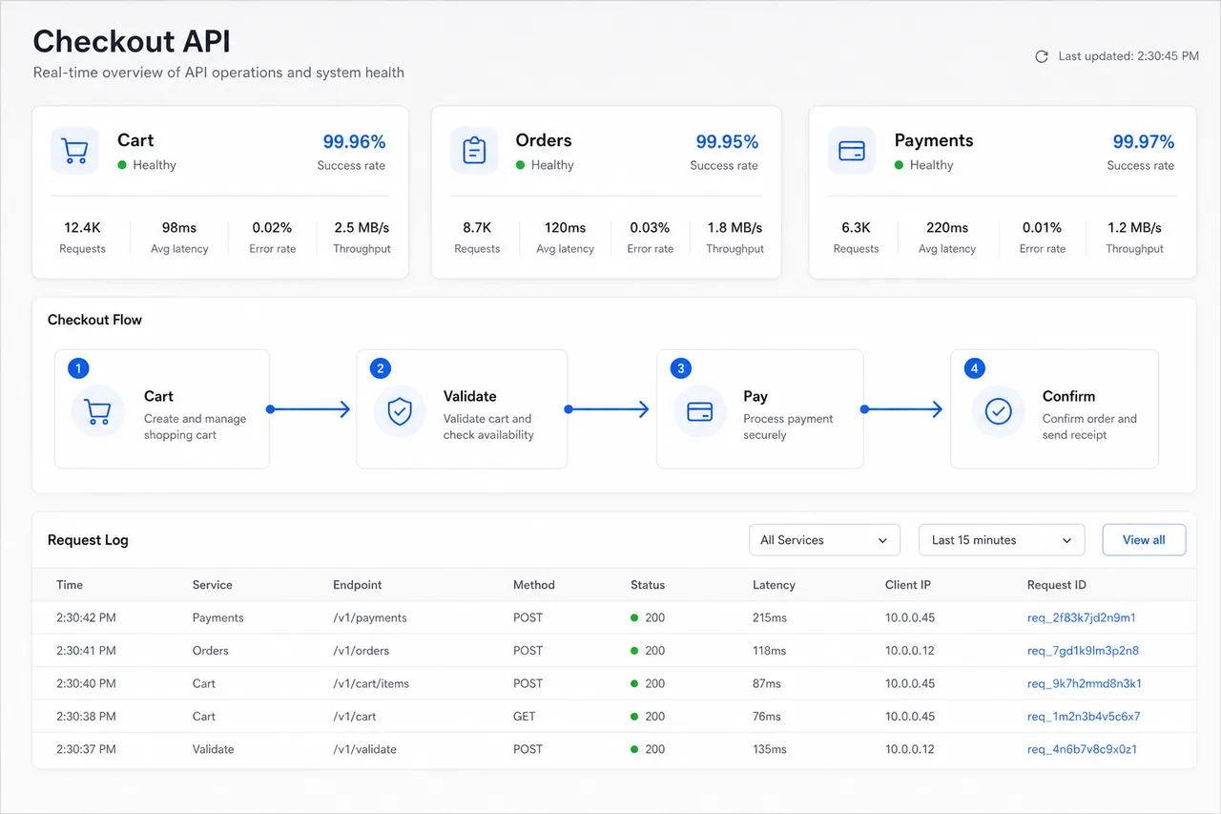Click the 98ms average latency value

(179, 228)
